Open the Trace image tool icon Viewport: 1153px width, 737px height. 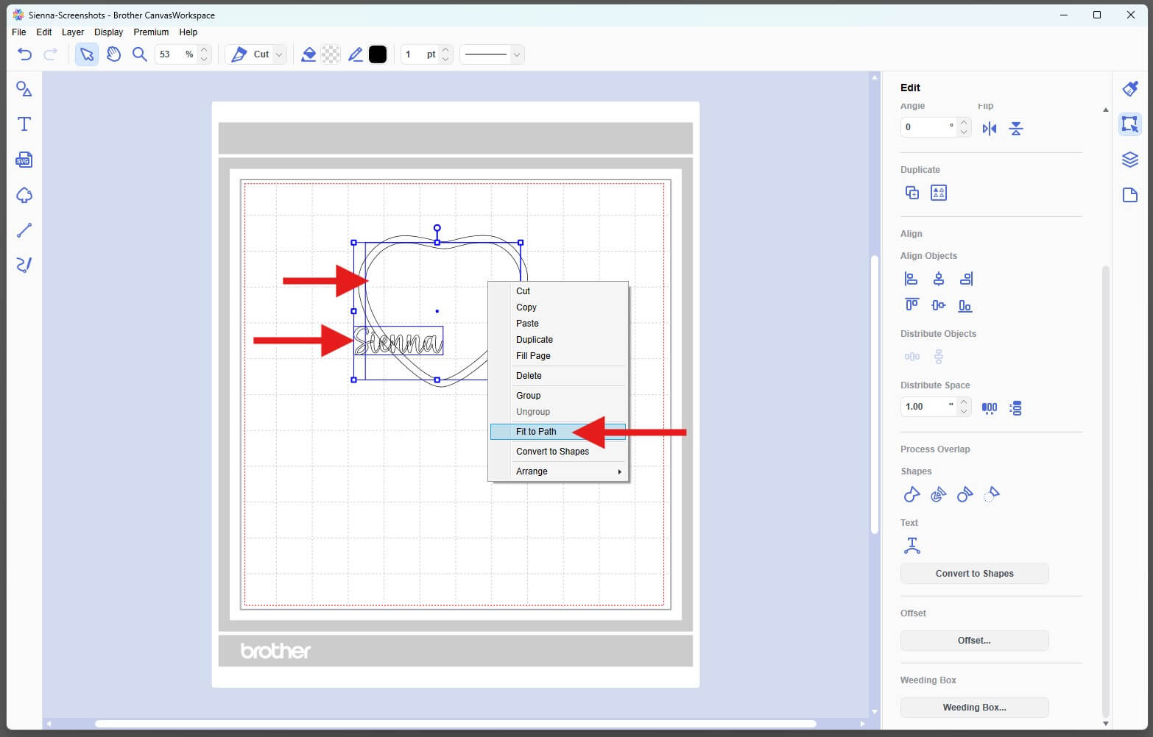24,195
